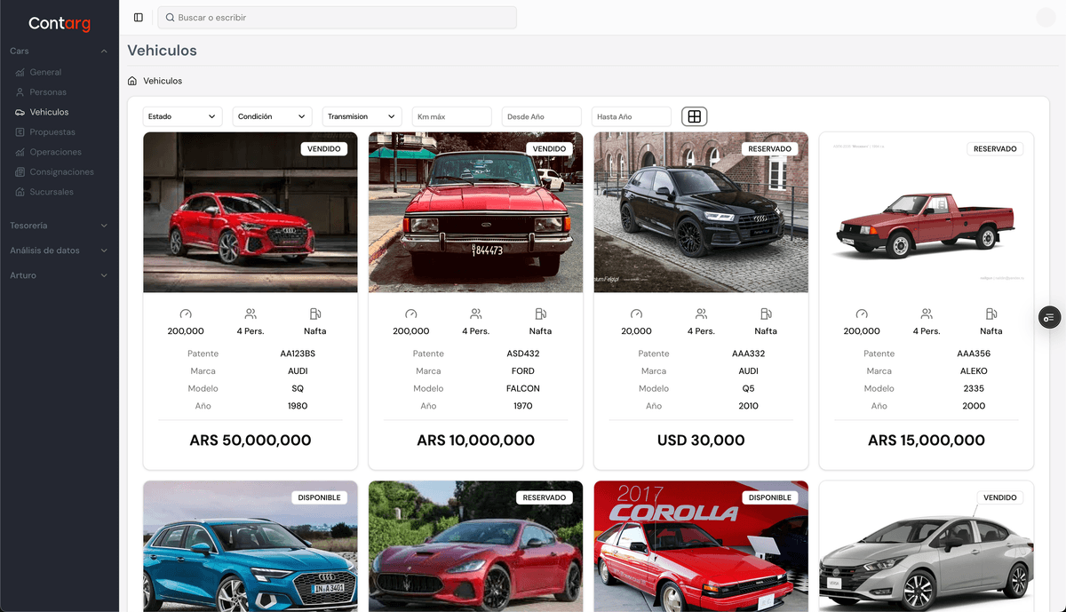Collapse the Cars sidebar section
1066x612 pixels.
60,52
